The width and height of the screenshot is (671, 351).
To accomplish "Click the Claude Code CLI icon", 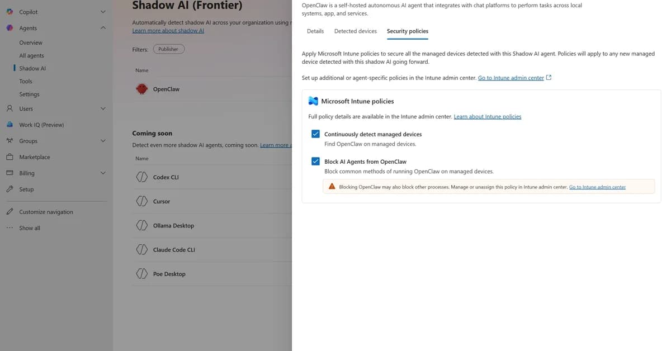I will (x=142, y=250).
